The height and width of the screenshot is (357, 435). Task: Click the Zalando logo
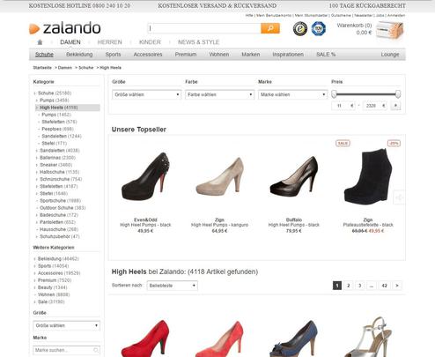pyautogui.click(x=65, y=28)
